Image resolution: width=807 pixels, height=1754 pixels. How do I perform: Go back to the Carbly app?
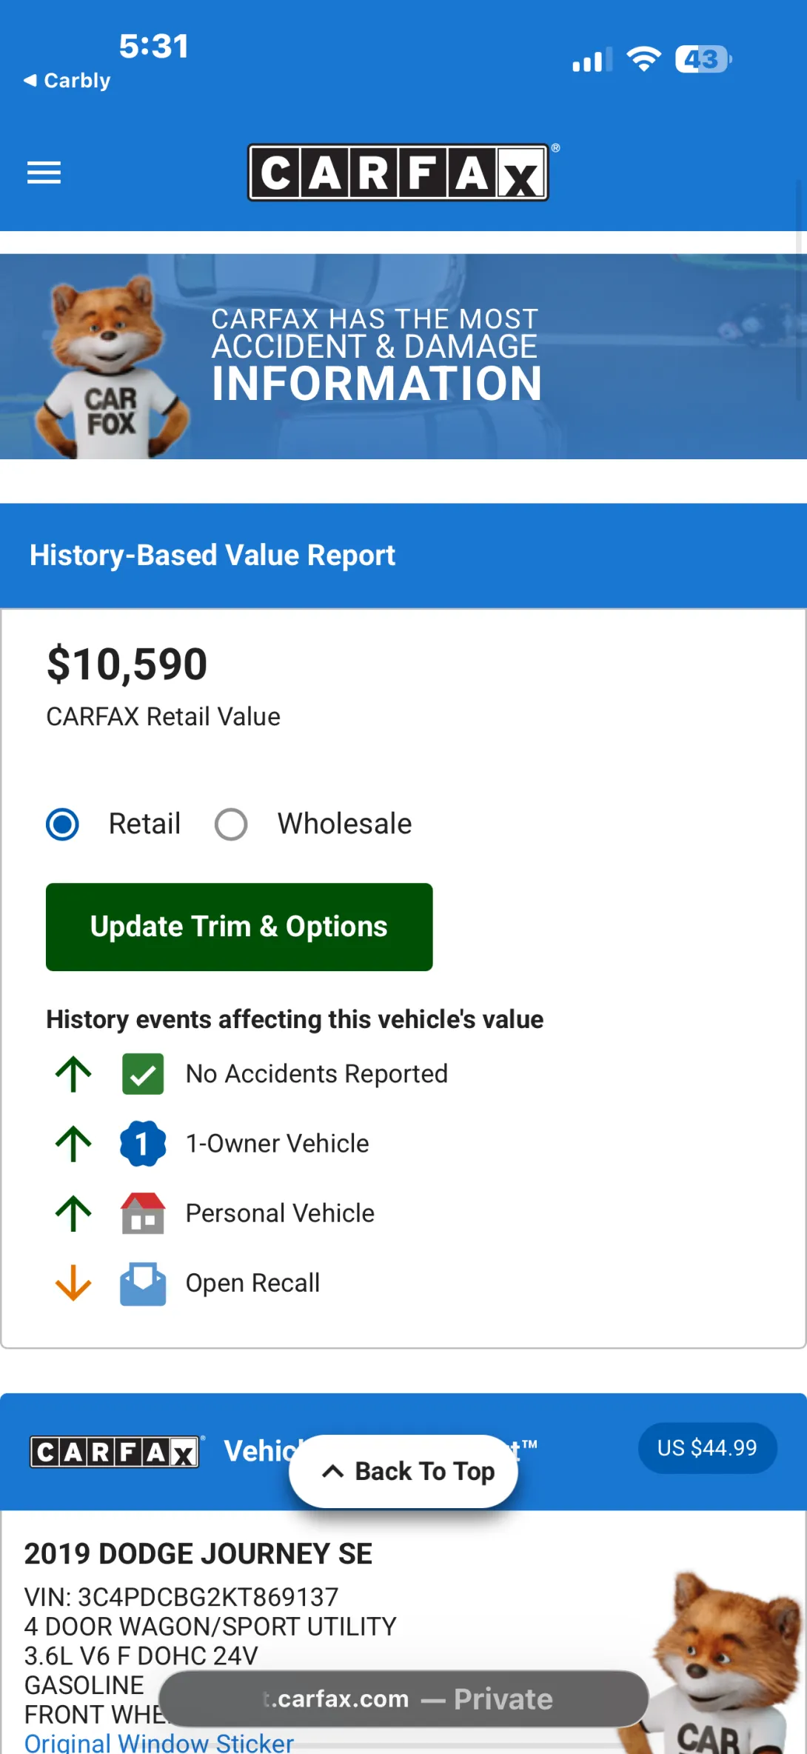67,80
